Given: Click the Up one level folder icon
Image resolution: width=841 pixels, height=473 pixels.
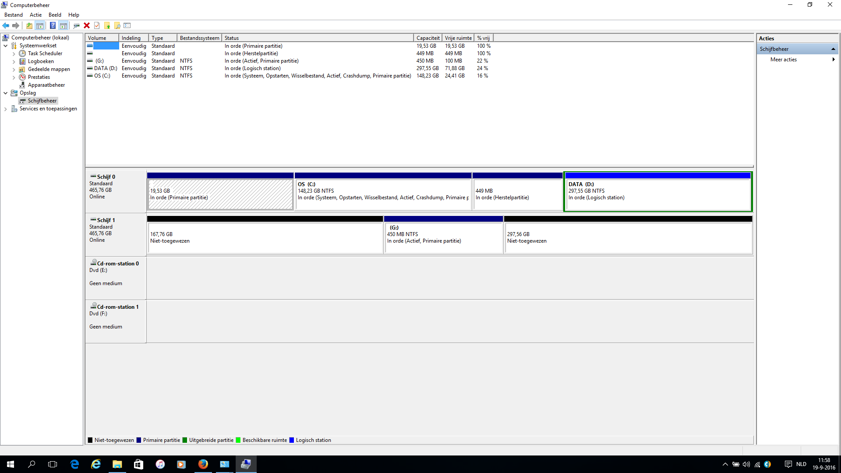Looking at the screenshot, I should [x=29, y=25].
